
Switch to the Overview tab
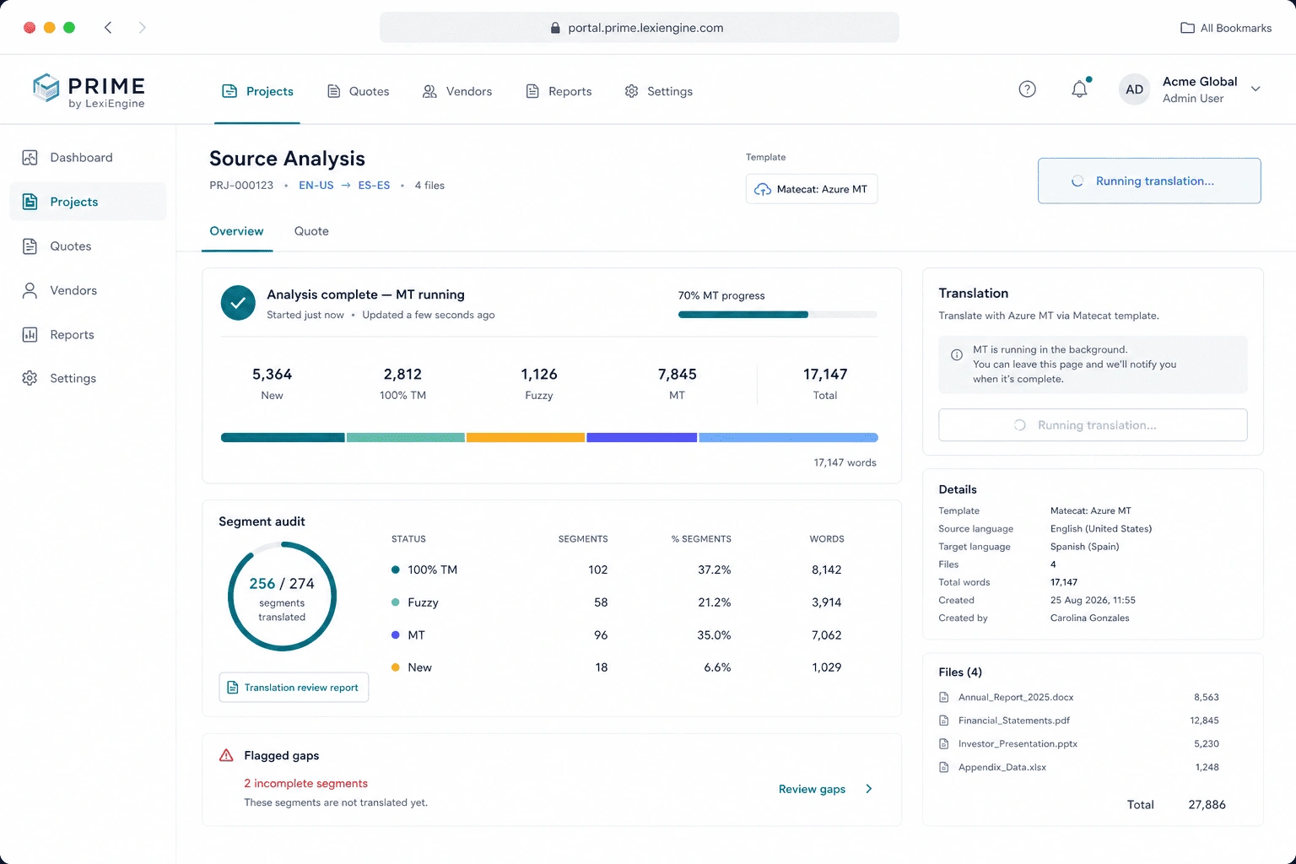coord(236,231)
